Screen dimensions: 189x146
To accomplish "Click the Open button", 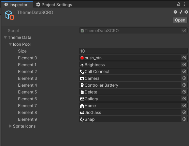I will tap(180, 20).
